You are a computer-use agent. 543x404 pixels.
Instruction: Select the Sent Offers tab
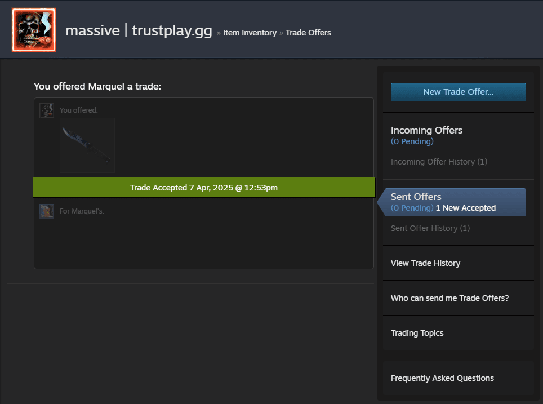(x=416, y=197)
